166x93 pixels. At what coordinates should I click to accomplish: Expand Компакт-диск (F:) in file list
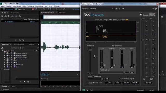click(12, 53)
